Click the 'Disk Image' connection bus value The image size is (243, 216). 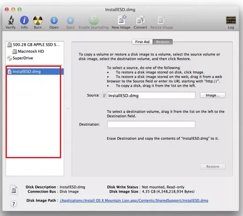(x=69, y=191)
